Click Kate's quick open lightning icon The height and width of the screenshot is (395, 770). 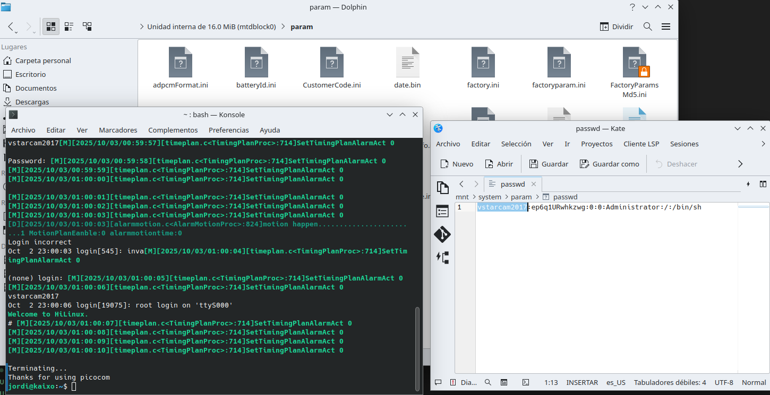click(748, 184)
